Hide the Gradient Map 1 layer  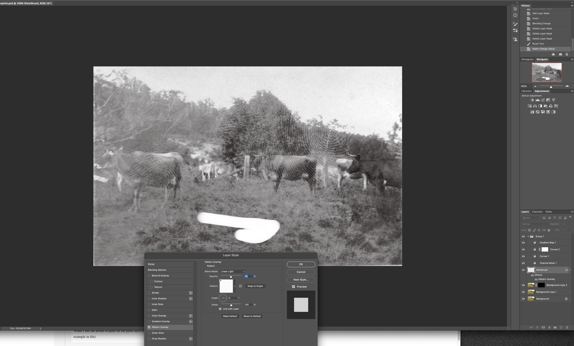pos(523,243)
